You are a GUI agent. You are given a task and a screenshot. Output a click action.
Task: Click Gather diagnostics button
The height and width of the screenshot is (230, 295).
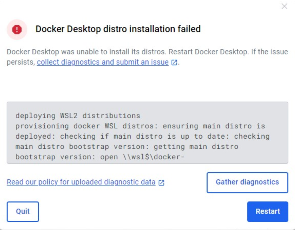coord(247,182)
